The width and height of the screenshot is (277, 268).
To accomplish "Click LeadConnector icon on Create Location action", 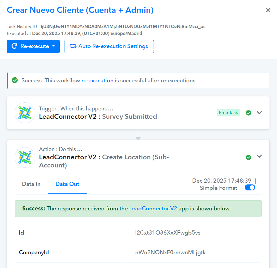I will [25, 157].
